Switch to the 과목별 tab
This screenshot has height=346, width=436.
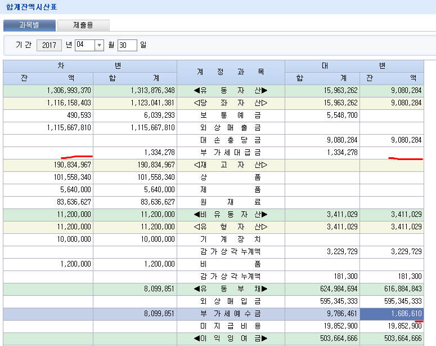(29, 25)
